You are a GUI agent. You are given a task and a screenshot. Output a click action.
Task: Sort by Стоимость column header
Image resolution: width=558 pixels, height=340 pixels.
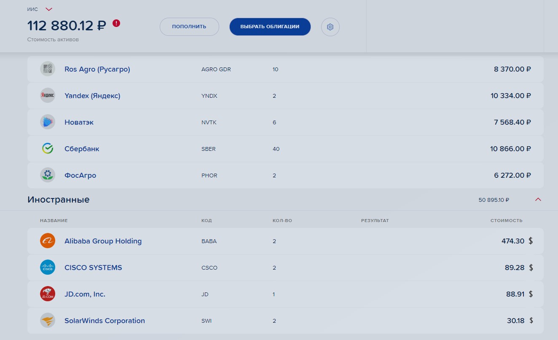click(x=507, y=220)
